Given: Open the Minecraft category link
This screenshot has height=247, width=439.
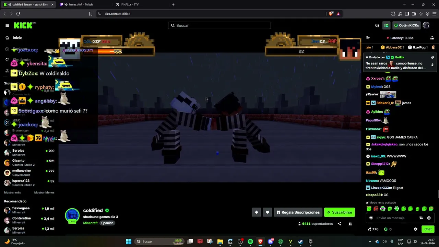Looking at the screenshot, I should 91,223.
